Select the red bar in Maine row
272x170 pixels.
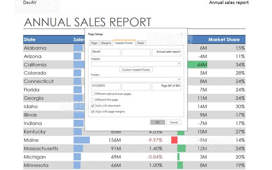(x=175, y=140)
